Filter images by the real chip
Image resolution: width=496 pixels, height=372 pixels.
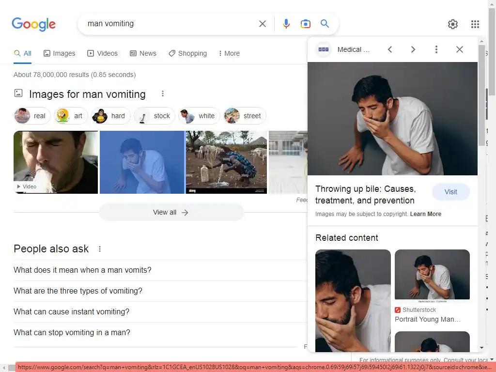pos(32,116)
